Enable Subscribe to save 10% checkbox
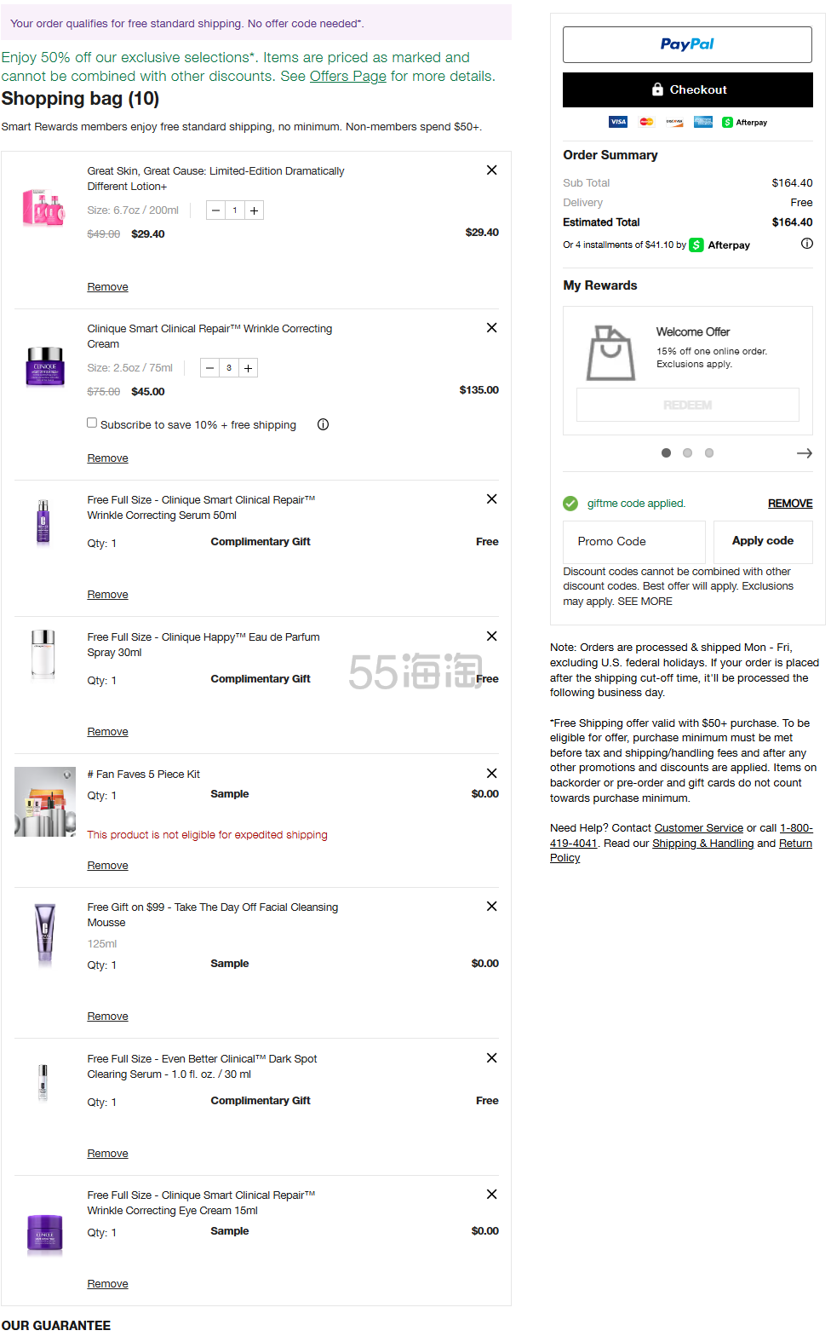Viewport: 831px width, 1342px height. tap(92, 423)
